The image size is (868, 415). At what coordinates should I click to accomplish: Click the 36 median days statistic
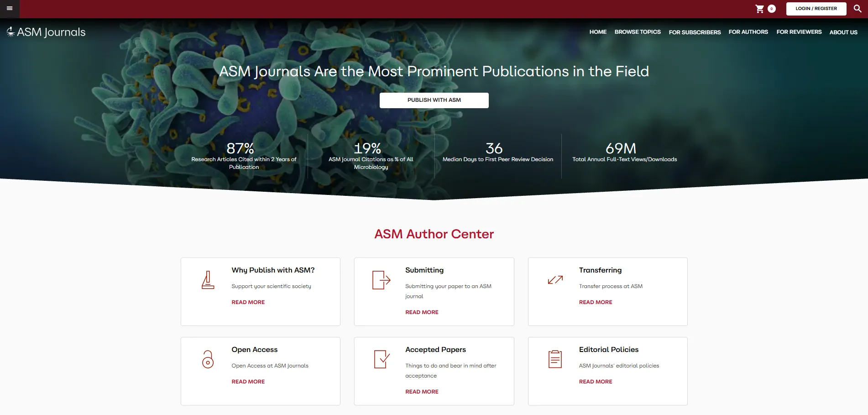(x=494, y=148)
